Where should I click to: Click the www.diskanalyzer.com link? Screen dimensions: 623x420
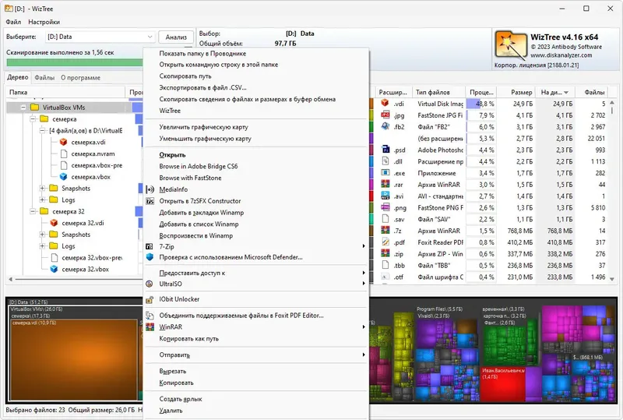561,55
